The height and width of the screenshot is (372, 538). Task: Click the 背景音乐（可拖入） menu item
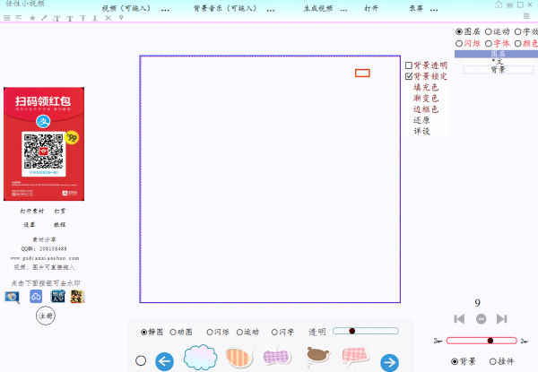click(x=225, y=9)
